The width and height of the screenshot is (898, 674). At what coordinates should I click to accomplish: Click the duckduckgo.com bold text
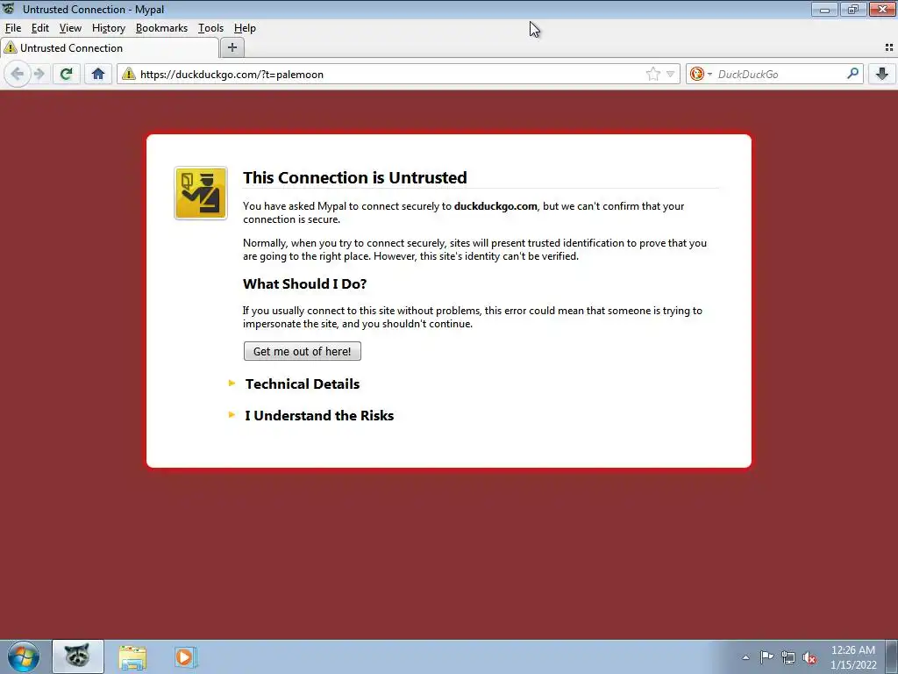(495, 206)
